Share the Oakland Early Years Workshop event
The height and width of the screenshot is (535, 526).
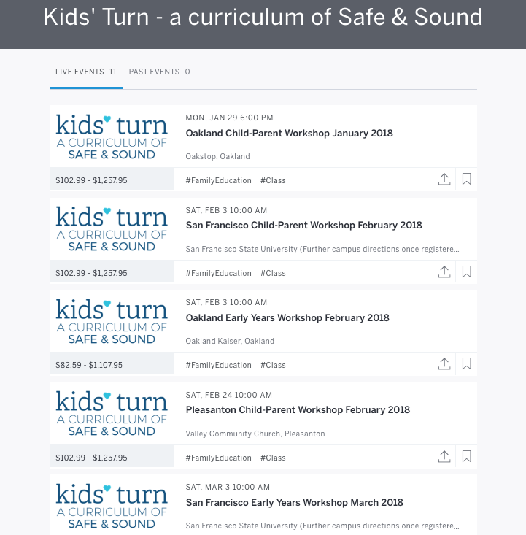(x=444, y=364)
